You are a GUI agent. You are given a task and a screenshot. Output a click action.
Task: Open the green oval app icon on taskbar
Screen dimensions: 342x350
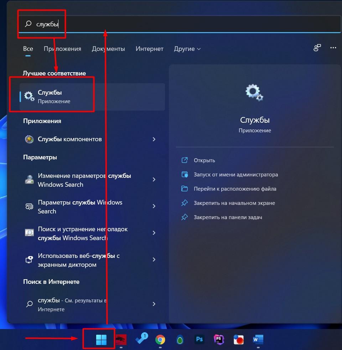point(180,340)
